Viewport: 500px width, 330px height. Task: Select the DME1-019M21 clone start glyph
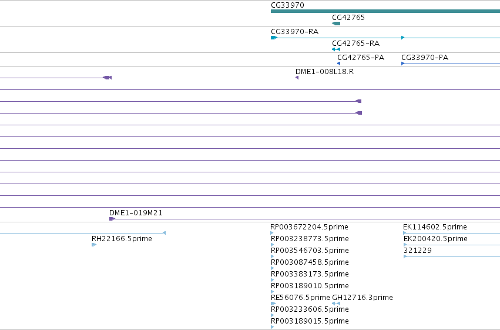tap(112, 219)
